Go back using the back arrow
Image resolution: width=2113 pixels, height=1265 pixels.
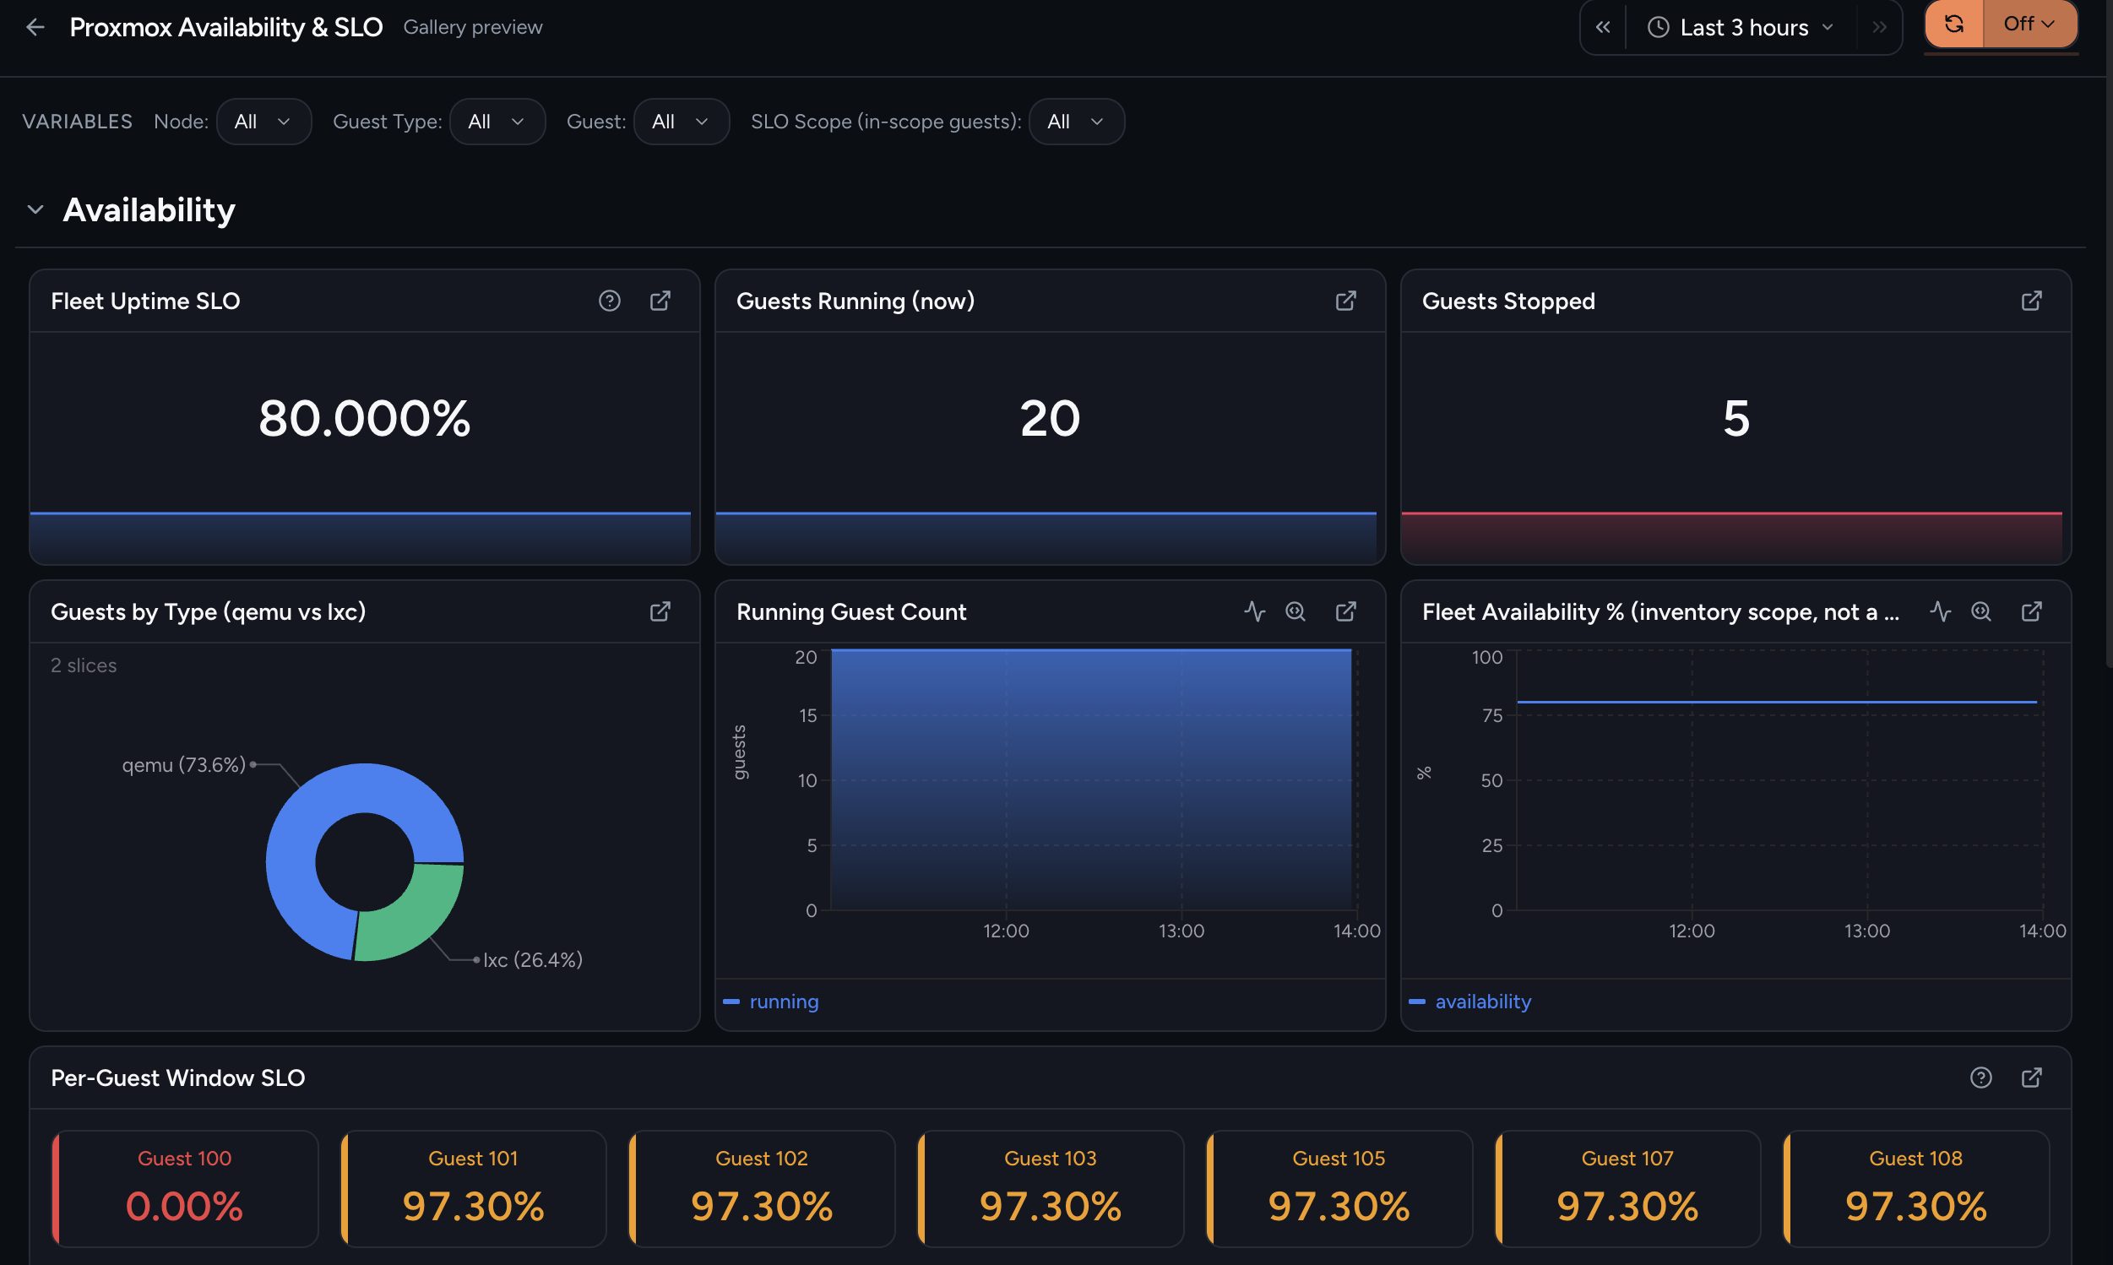[x=35, y=27]
